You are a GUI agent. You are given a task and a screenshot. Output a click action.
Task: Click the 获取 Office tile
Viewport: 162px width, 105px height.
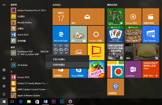151,69
